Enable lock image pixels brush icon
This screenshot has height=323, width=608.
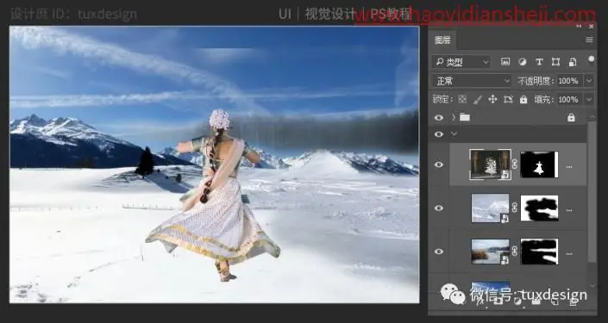(477, 100)
